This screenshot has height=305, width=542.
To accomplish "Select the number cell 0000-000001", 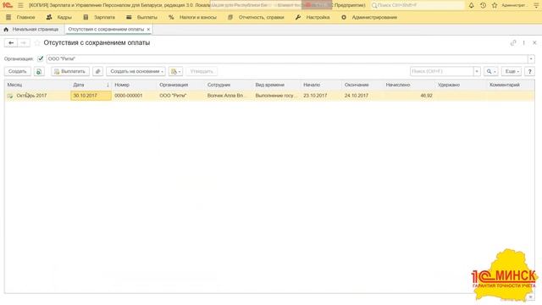I will click(134, 96).
